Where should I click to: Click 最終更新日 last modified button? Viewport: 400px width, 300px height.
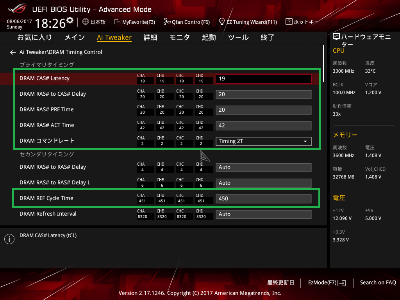pyautogui.click(x=280, y=283)
